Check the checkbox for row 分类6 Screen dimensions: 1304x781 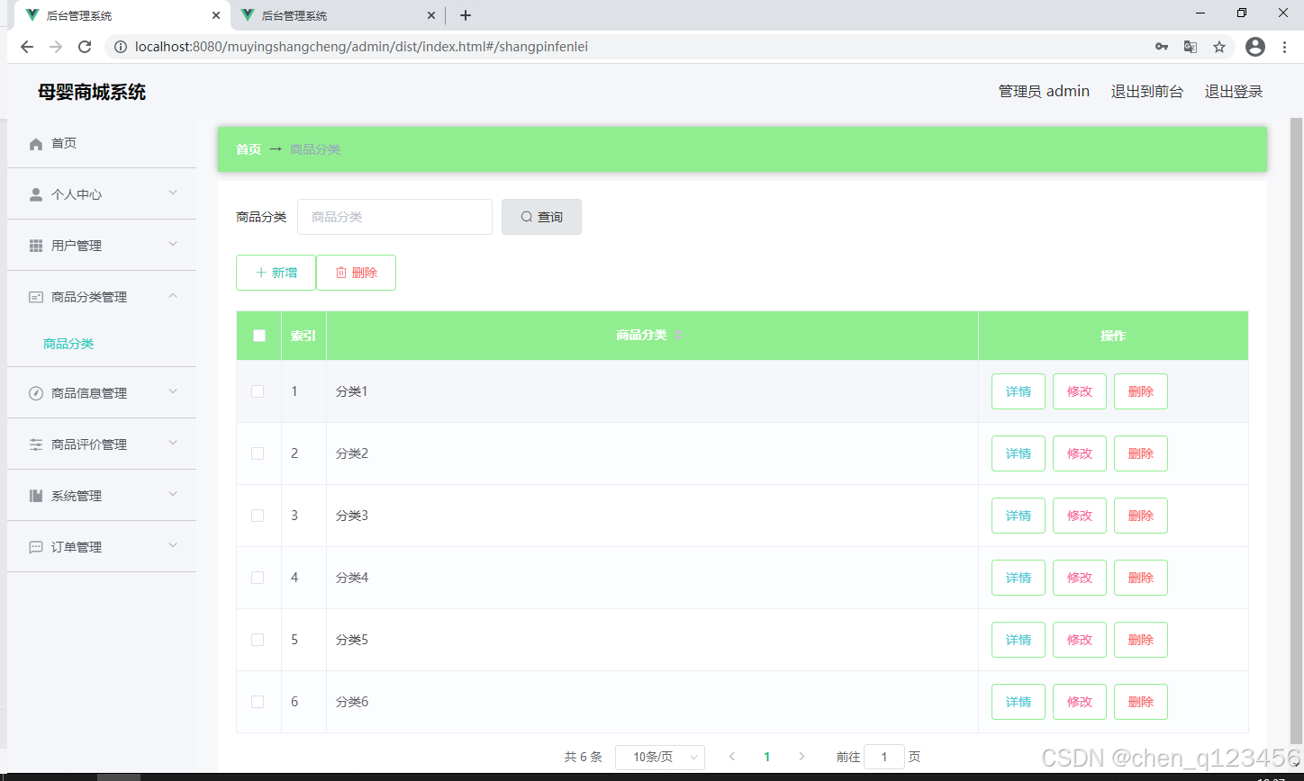click(258, 702)
